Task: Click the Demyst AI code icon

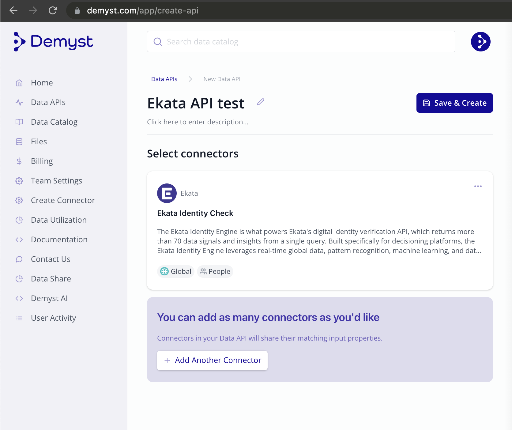Action: click(19, 298)
